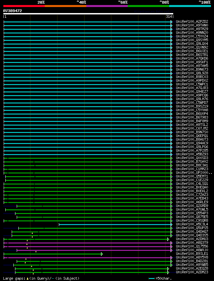Click the purple ~60% legend segment
This screenshot has width=214, height=281.
107,6
